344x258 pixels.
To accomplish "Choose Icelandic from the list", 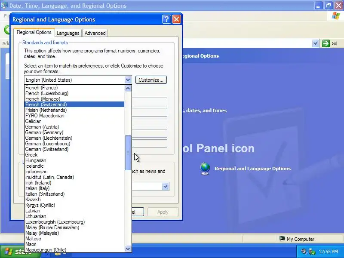I will (74, 166).
